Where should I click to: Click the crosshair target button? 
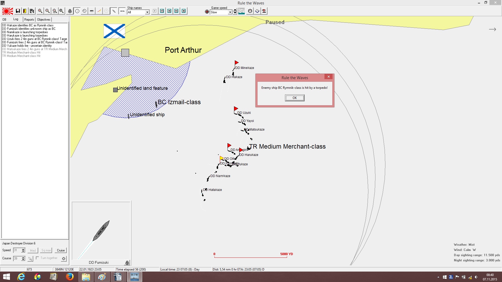[x=64, y=258]
